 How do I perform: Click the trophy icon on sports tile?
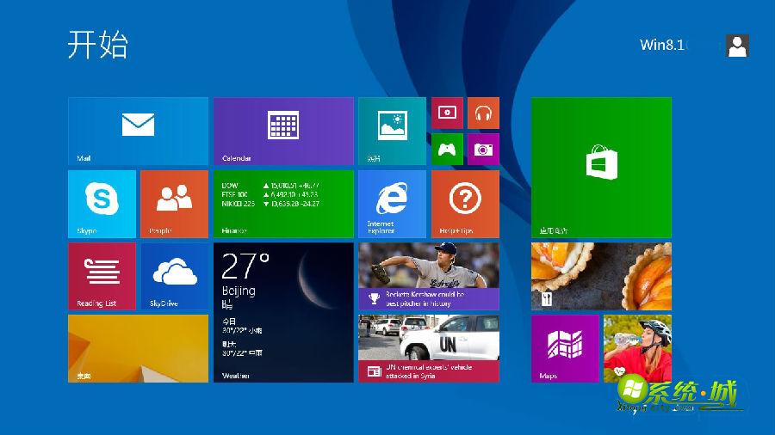point(375,298)
